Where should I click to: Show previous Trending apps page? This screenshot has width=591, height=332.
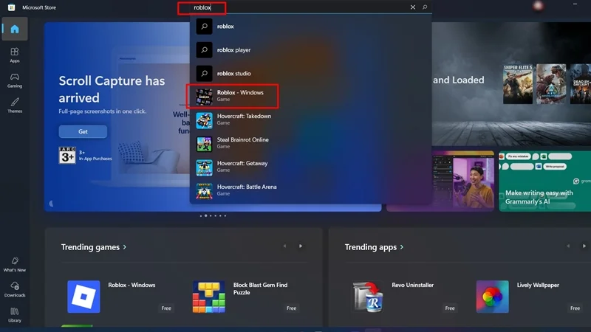[568, 246]
